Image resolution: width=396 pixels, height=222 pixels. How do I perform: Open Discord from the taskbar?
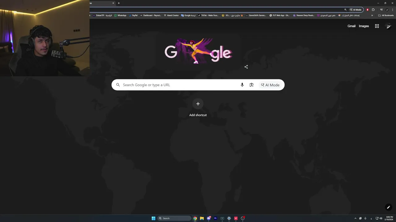coord(209,218)
